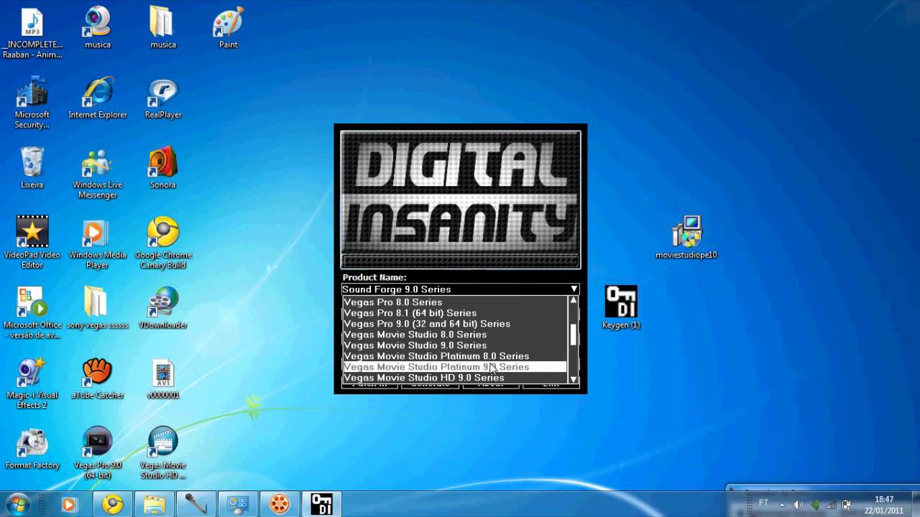Show hidden system tray icons
This screenshot has width=920, height=517.
(x=781, y=504)
